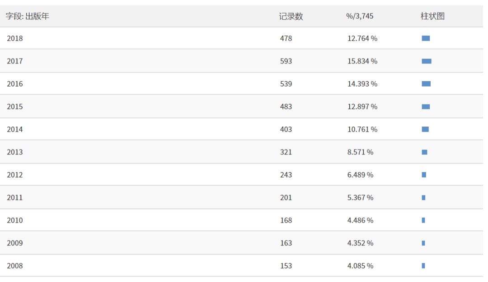Open the 201 record count for 2011

tap(286, 198)
